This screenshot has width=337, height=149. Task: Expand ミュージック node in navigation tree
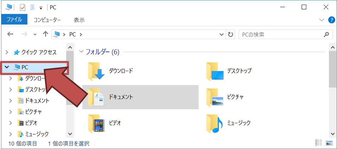pyautogui.click(x=11, y=134)
